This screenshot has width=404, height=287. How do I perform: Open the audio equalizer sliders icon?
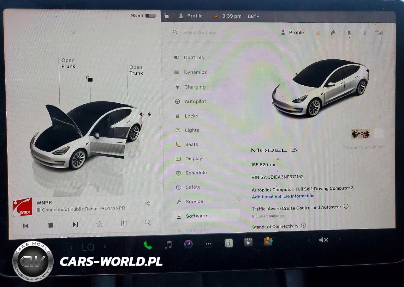click(123, 223)
